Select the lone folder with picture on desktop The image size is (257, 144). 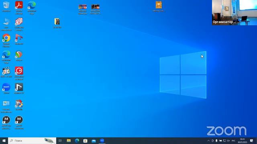coord(57,22)
